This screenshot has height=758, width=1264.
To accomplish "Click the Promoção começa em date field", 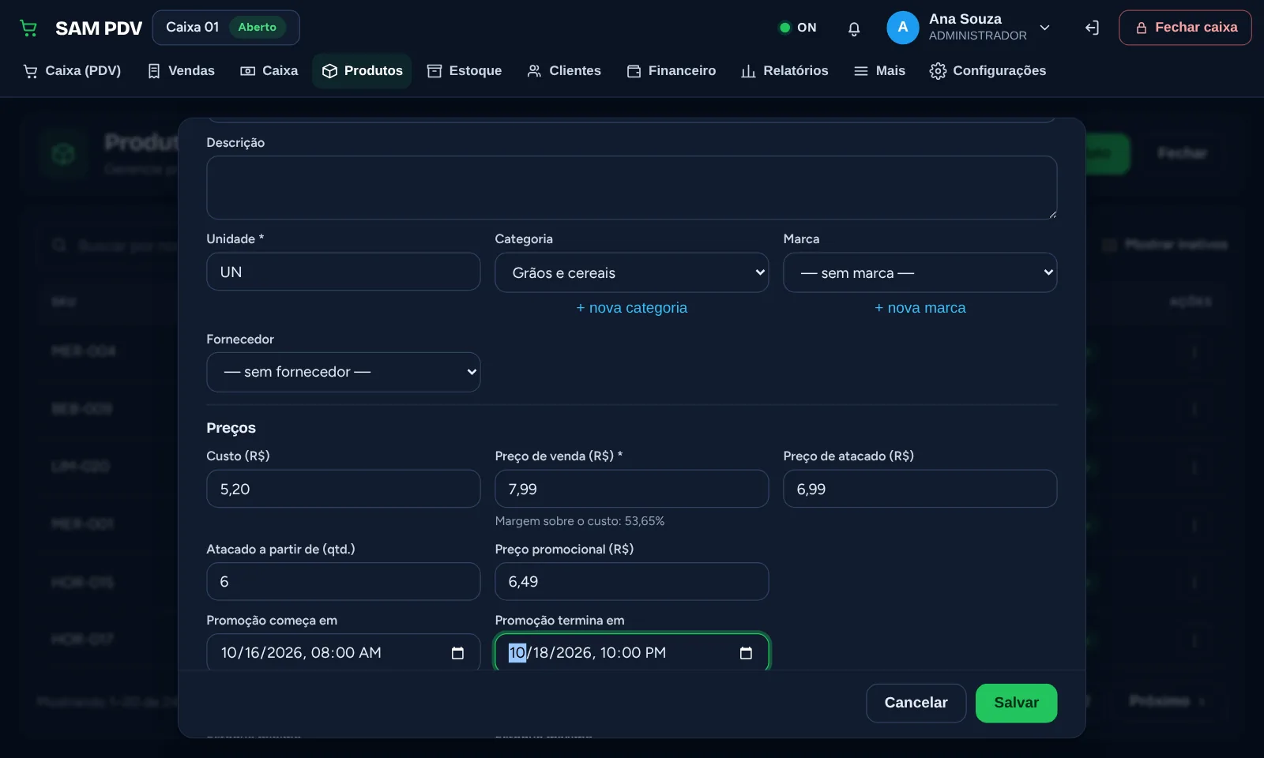I will coord(343,652).
